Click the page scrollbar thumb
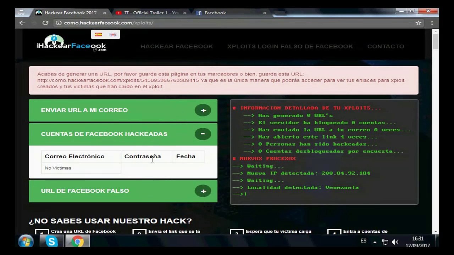The width and height of the screenshot is (454, 255). (436, 42)
